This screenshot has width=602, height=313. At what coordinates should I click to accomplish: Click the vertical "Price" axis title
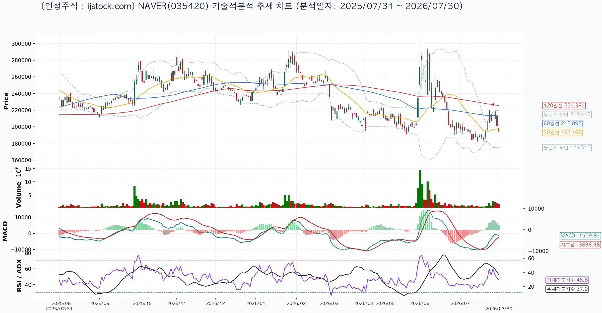[x=6, y=101]
